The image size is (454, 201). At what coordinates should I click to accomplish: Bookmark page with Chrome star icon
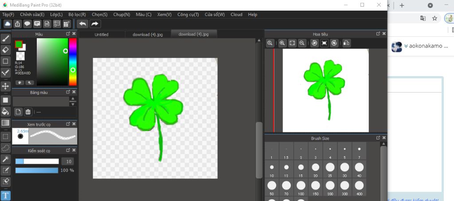click(x=434, y=18)
